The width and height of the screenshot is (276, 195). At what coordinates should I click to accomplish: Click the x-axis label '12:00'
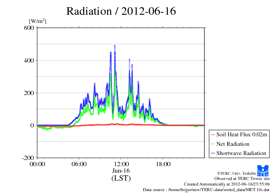(121, 164)
